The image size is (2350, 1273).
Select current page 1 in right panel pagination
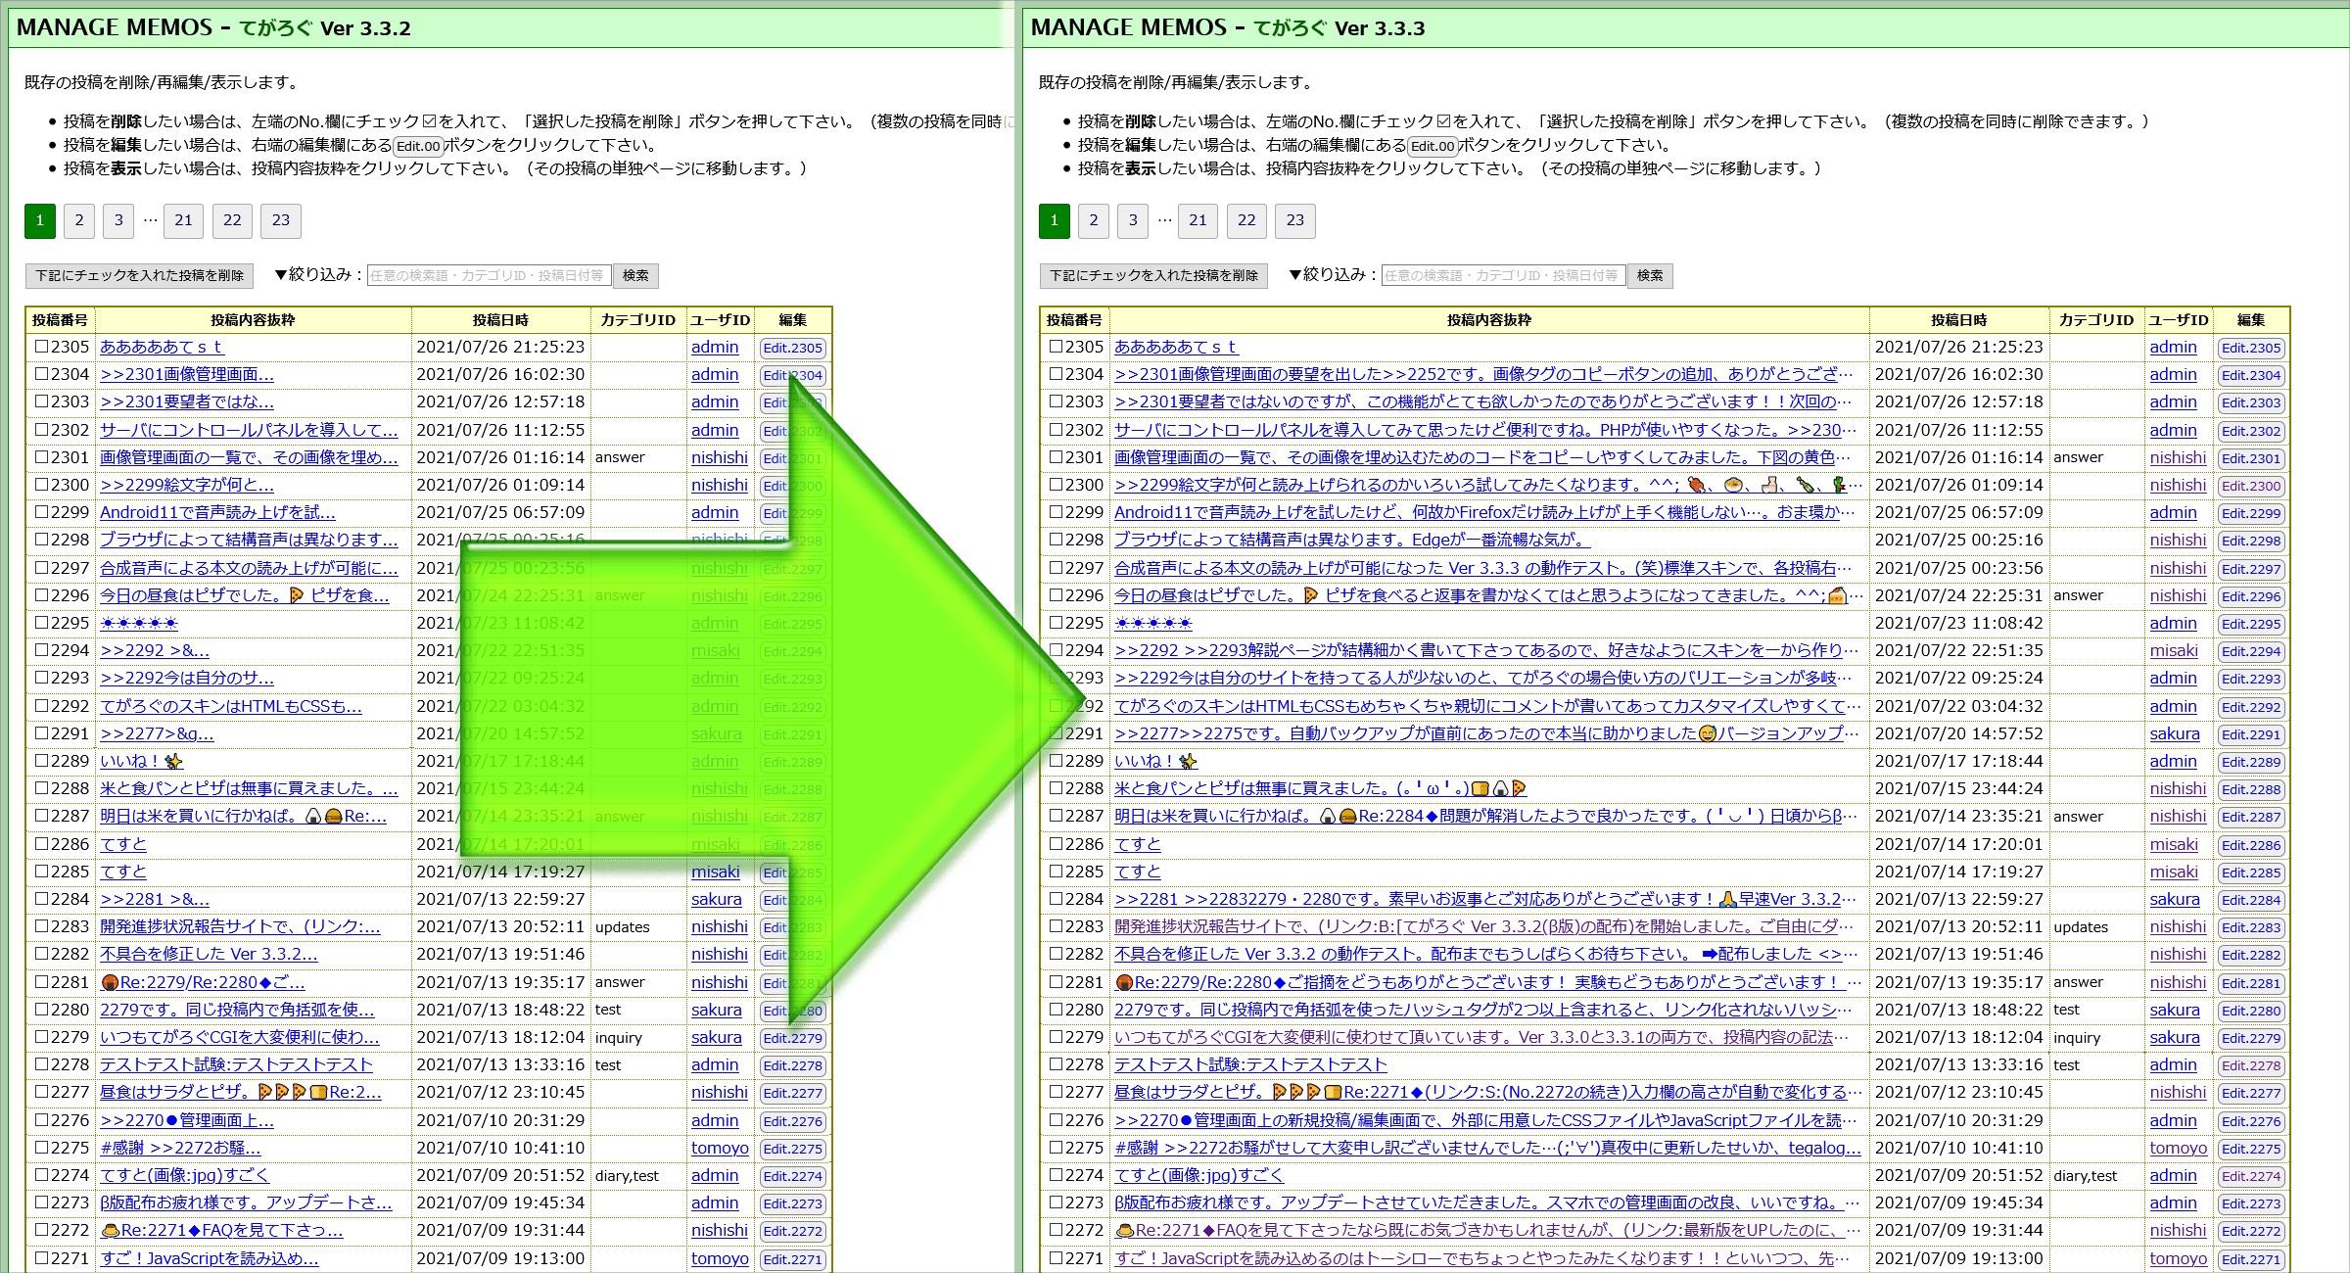point(1055,220)
